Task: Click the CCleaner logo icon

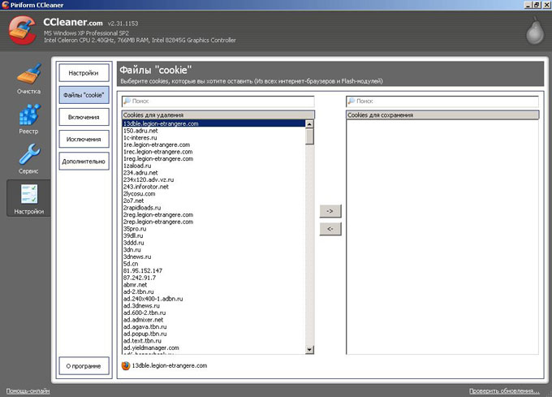Action: [x=22, y=31]
